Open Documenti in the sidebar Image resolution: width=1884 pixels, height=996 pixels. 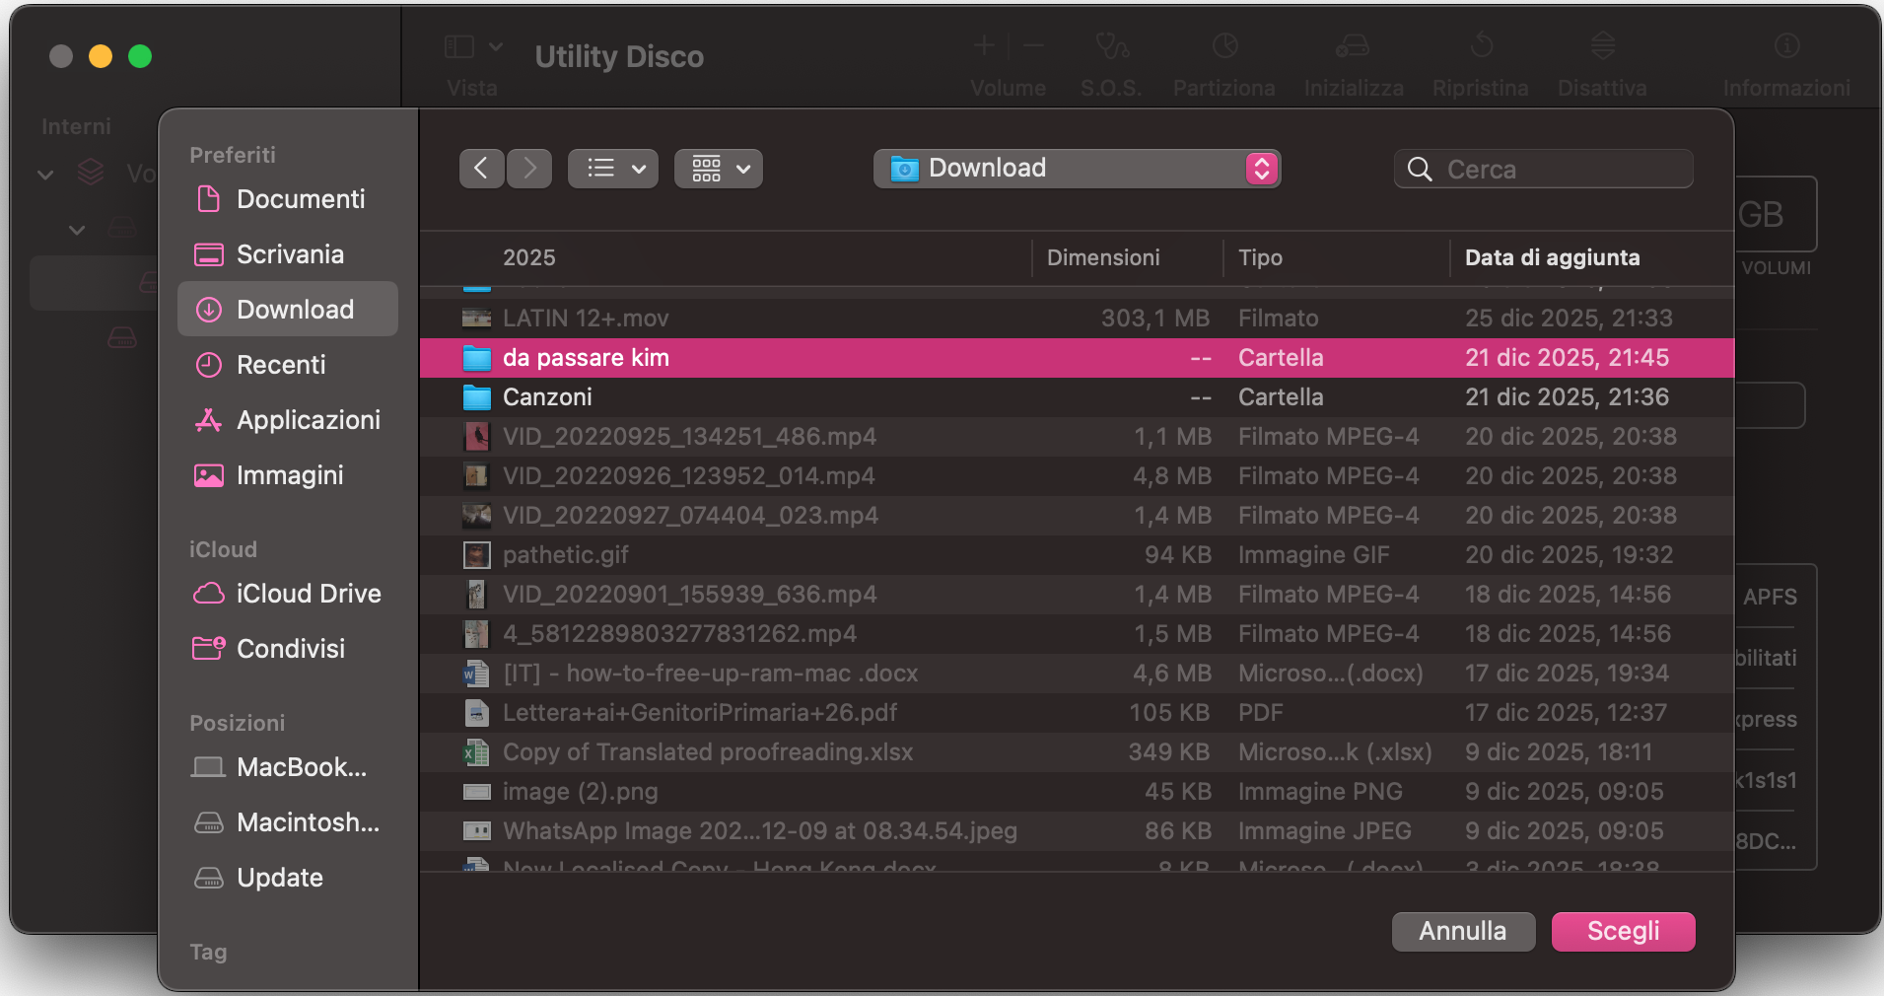(287, 199)
